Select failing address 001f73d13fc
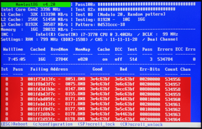 tap(41, 79)
